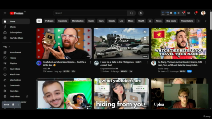This screenshot has height=119, width=212.
Task: Open Your videos in sidebar
Action: coord(16,69)
